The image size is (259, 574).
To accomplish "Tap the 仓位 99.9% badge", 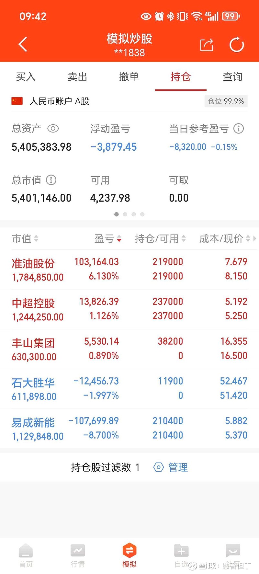I will pos(226,101).
